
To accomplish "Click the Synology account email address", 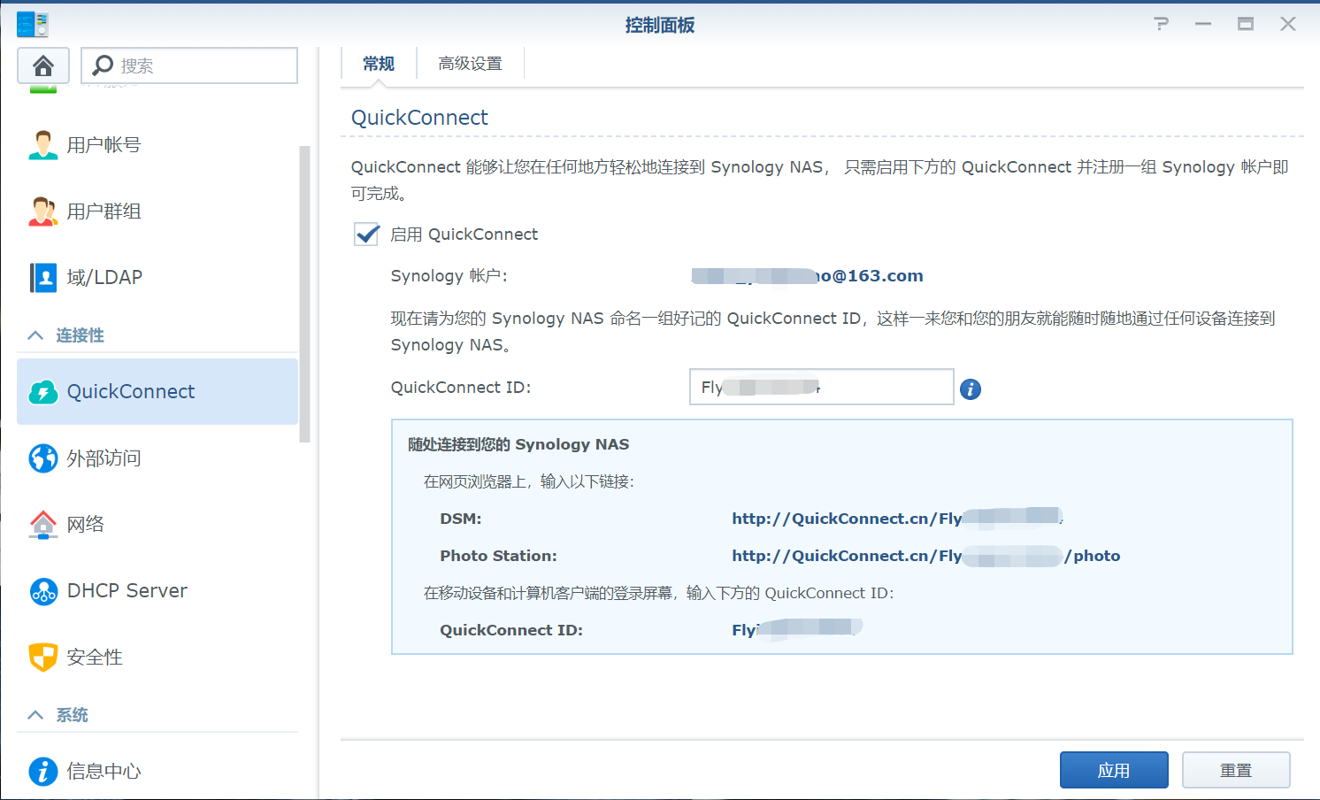I will pyautogui.click(x=808, y=276).
